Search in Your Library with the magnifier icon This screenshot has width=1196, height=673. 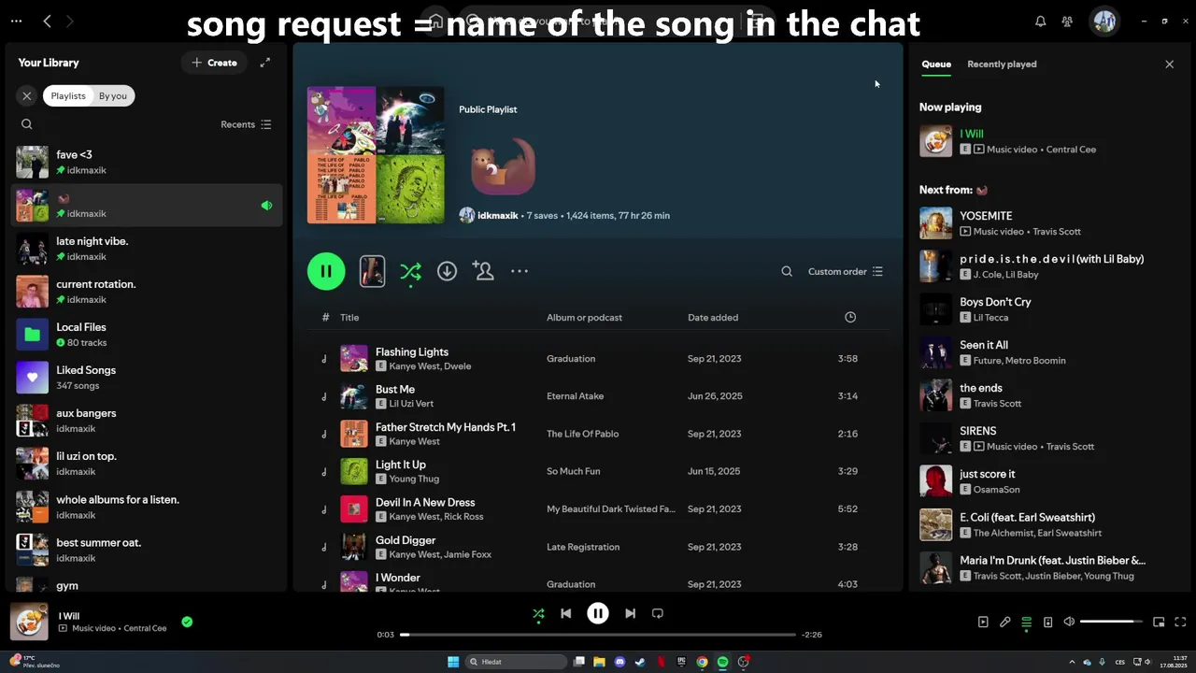coord(27,124)
